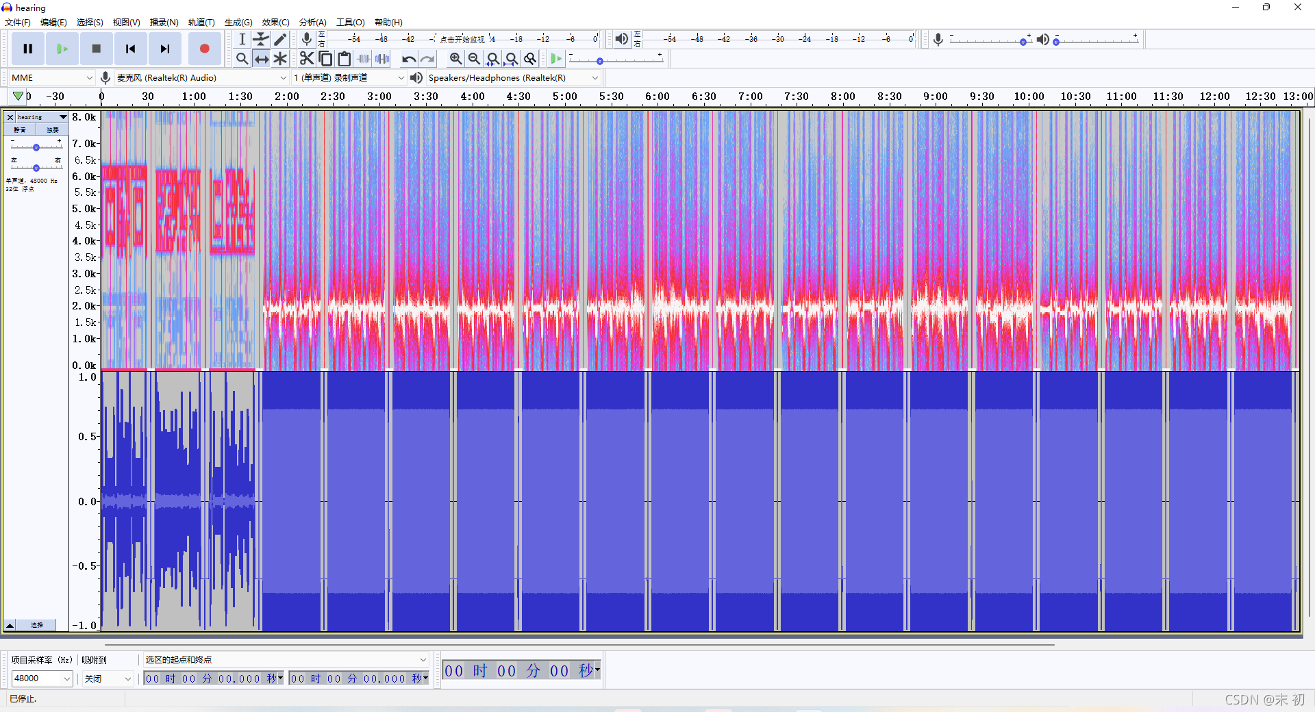Open the 分析(A) menu
Viewport: 1315px width, 712px height.
click(313, 23)
